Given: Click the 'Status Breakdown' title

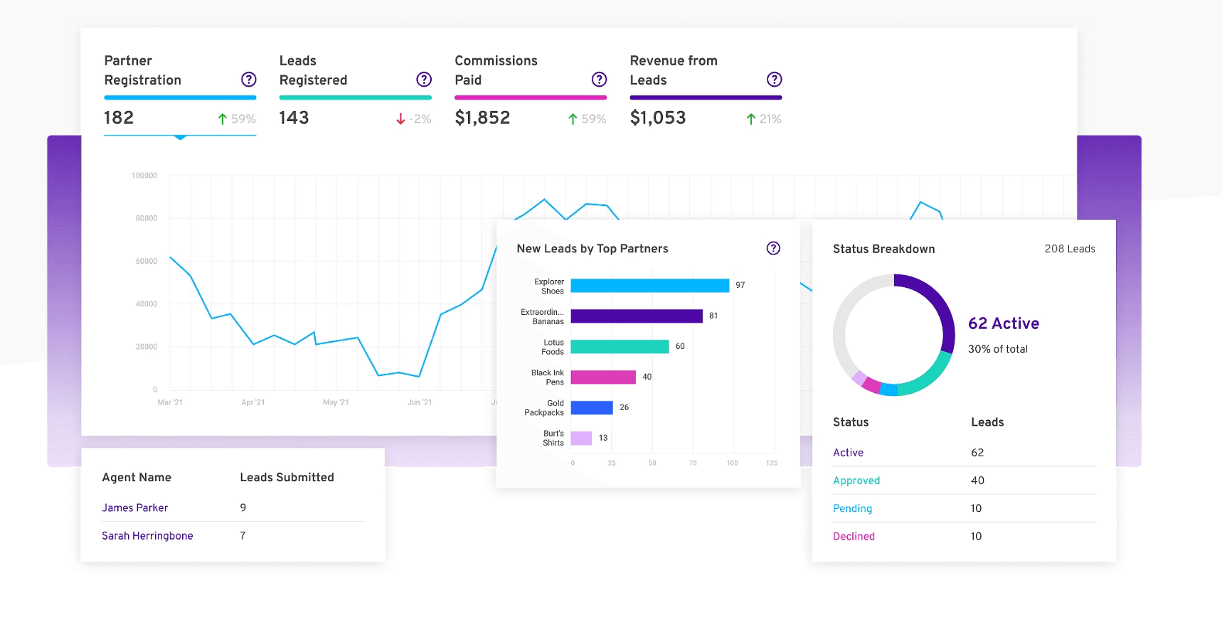Looking at the screenshot, I should pyautogui.click(x=883, y=249).
